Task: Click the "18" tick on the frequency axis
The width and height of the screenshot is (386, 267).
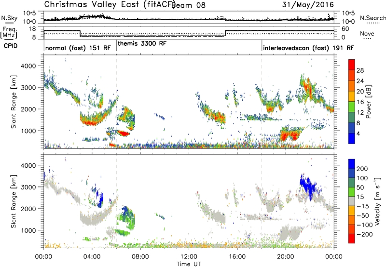Action: 32,29
